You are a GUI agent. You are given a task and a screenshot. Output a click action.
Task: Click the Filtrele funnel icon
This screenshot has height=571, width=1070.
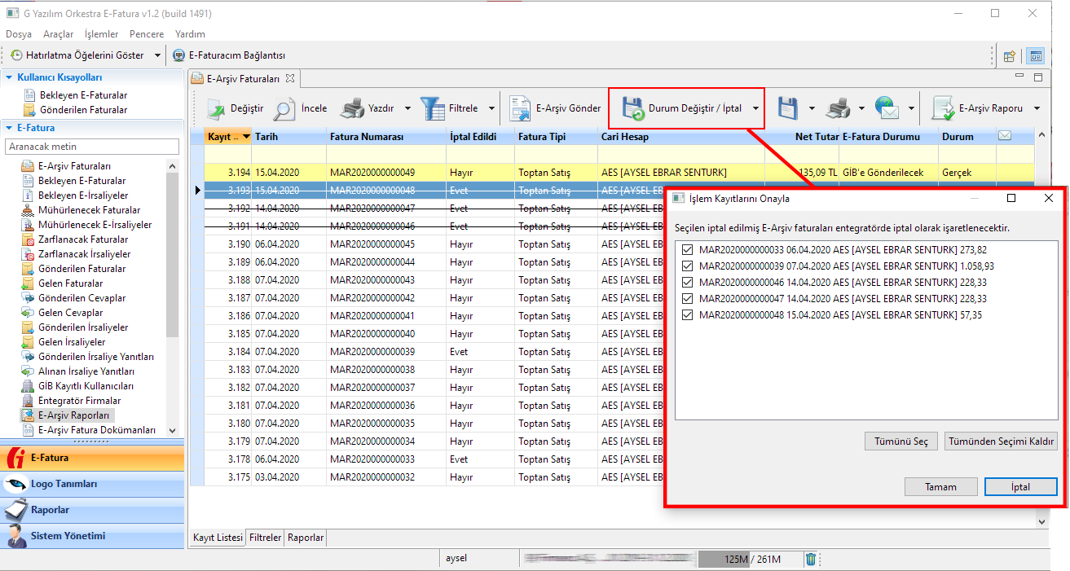[x=433, y=108]
